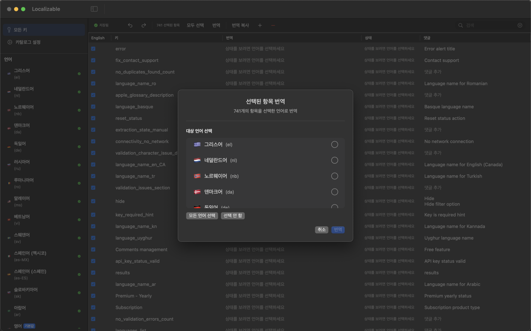Click the plus icon to add a key
Image resolution: width=531 pixels, height=331 pixels.
tap(260, 25)
